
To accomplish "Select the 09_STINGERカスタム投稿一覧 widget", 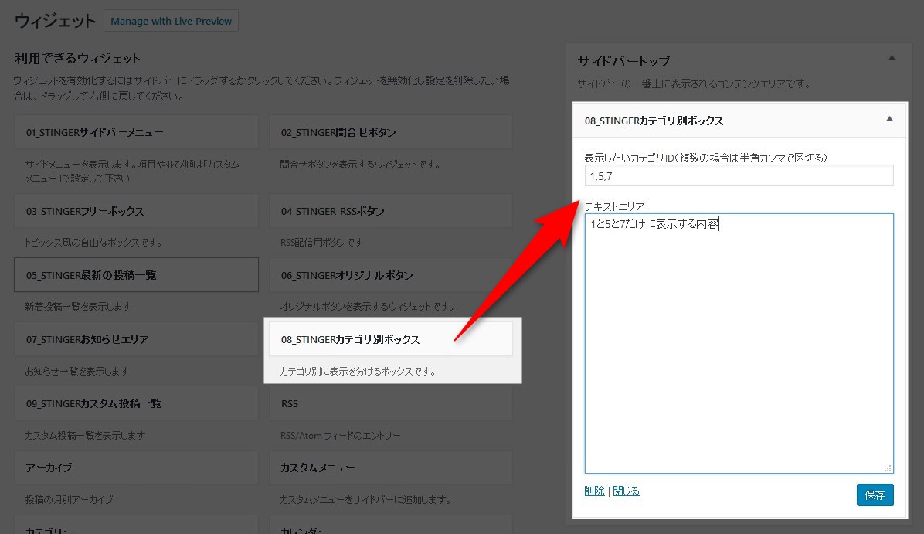I will [136, 403].
